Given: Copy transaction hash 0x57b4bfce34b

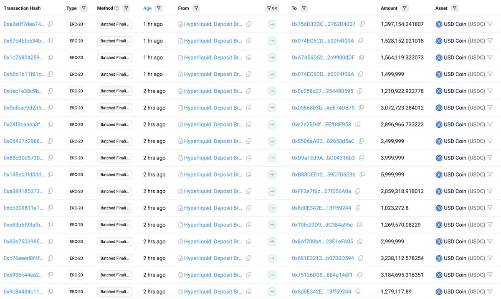Looking at the screenshot, I should coord(50,41).
